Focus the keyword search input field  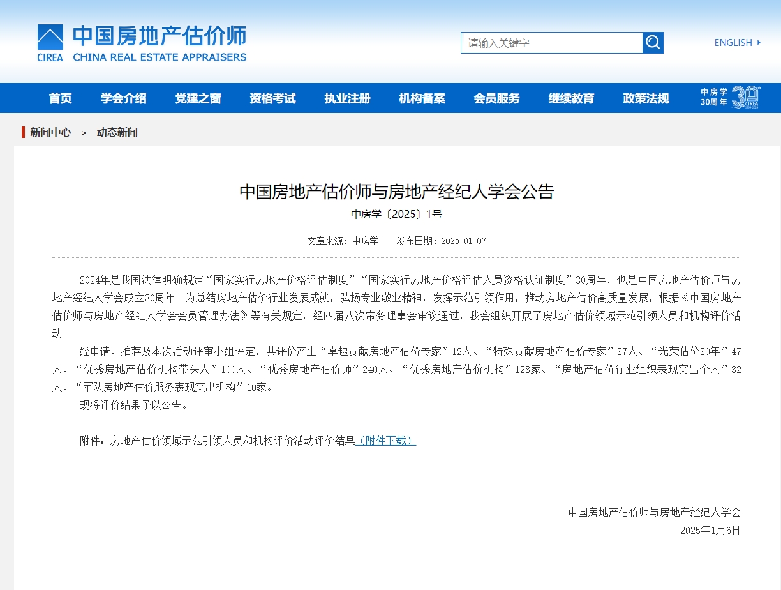tap(551, 43)
